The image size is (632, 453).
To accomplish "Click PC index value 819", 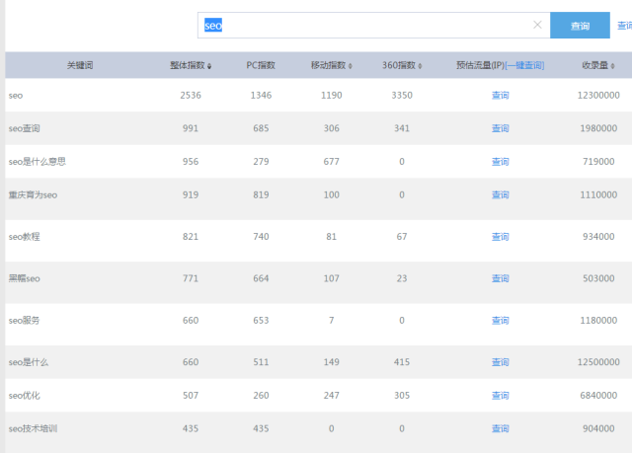I will 261,194.
